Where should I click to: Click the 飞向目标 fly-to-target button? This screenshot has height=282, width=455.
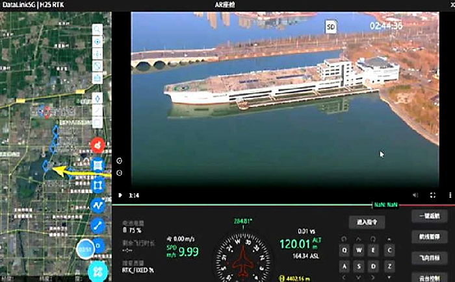click(x=430, y=257)
